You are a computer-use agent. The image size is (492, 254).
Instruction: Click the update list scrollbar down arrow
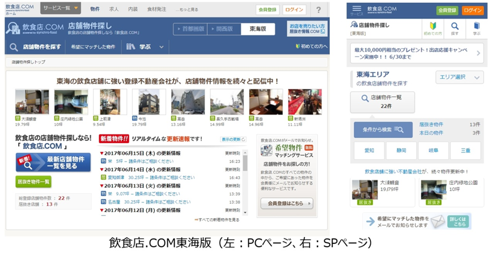245,213
